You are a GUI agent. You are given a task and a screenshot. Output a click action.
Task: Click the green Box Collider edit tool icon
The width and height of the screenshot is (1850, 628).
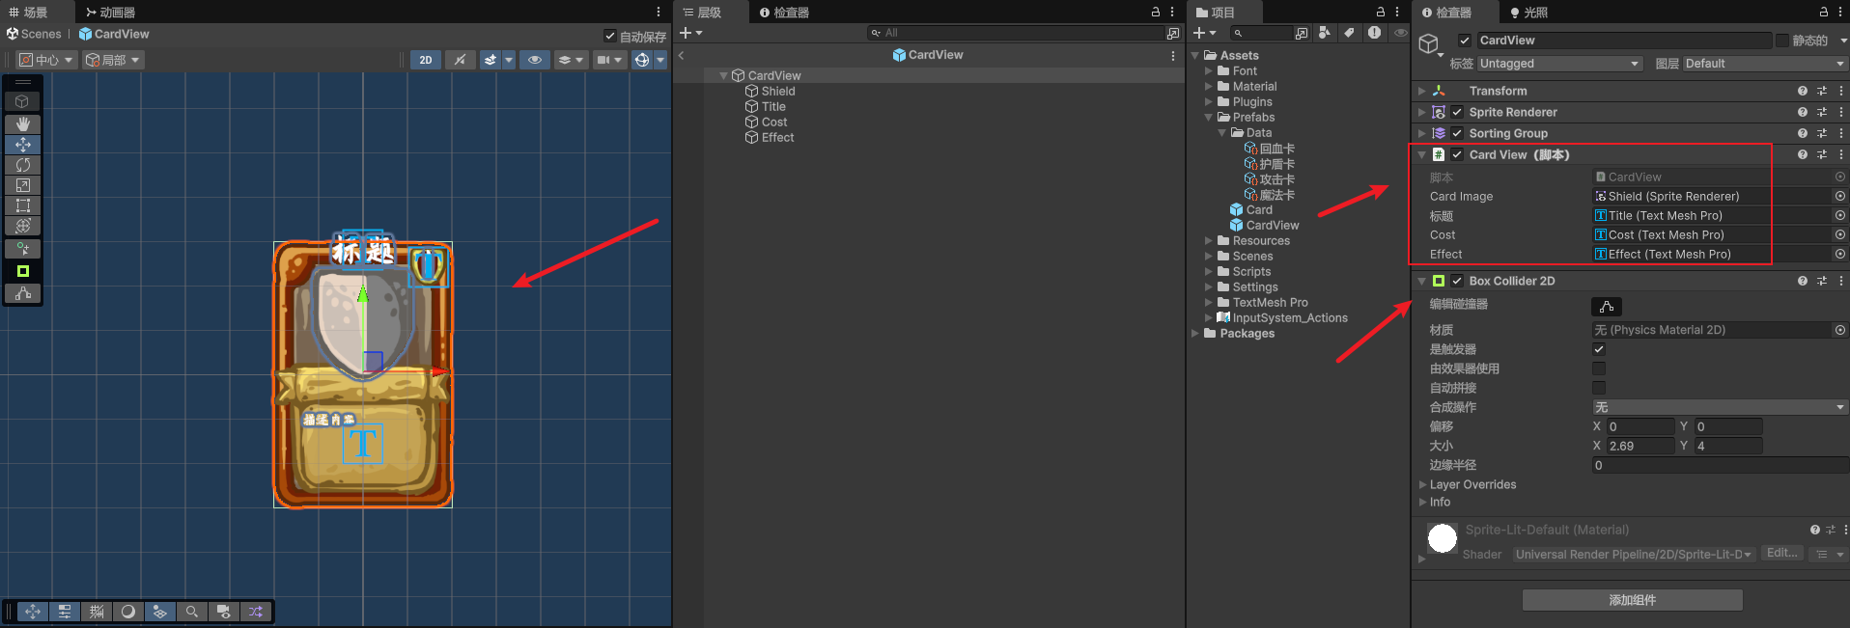(23, 271)
